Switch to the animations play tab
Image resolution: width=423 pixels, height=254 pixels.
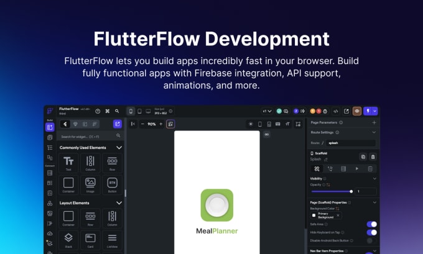tap(357, 169)
